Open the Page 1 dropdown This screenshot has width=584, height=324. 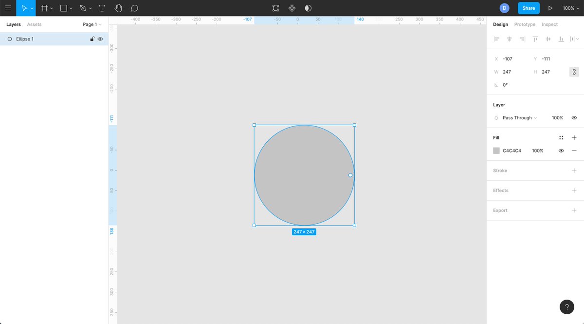(x=91, y=24)
